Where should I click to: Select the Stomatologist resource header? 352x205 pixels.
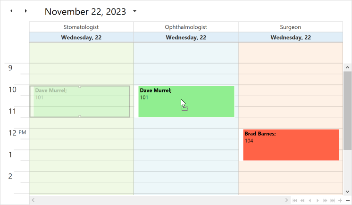[81, 27]
